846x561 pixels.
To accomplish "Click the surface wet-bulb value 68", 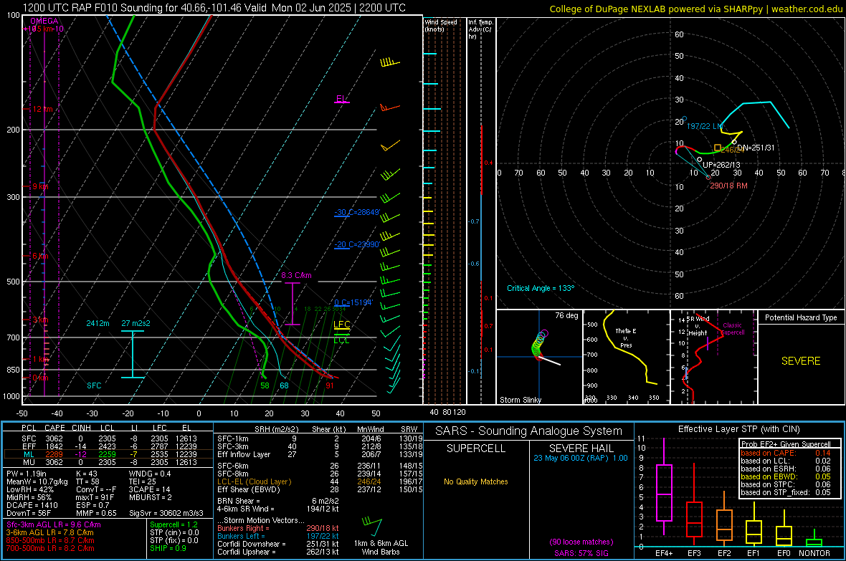I will [284, 385].
